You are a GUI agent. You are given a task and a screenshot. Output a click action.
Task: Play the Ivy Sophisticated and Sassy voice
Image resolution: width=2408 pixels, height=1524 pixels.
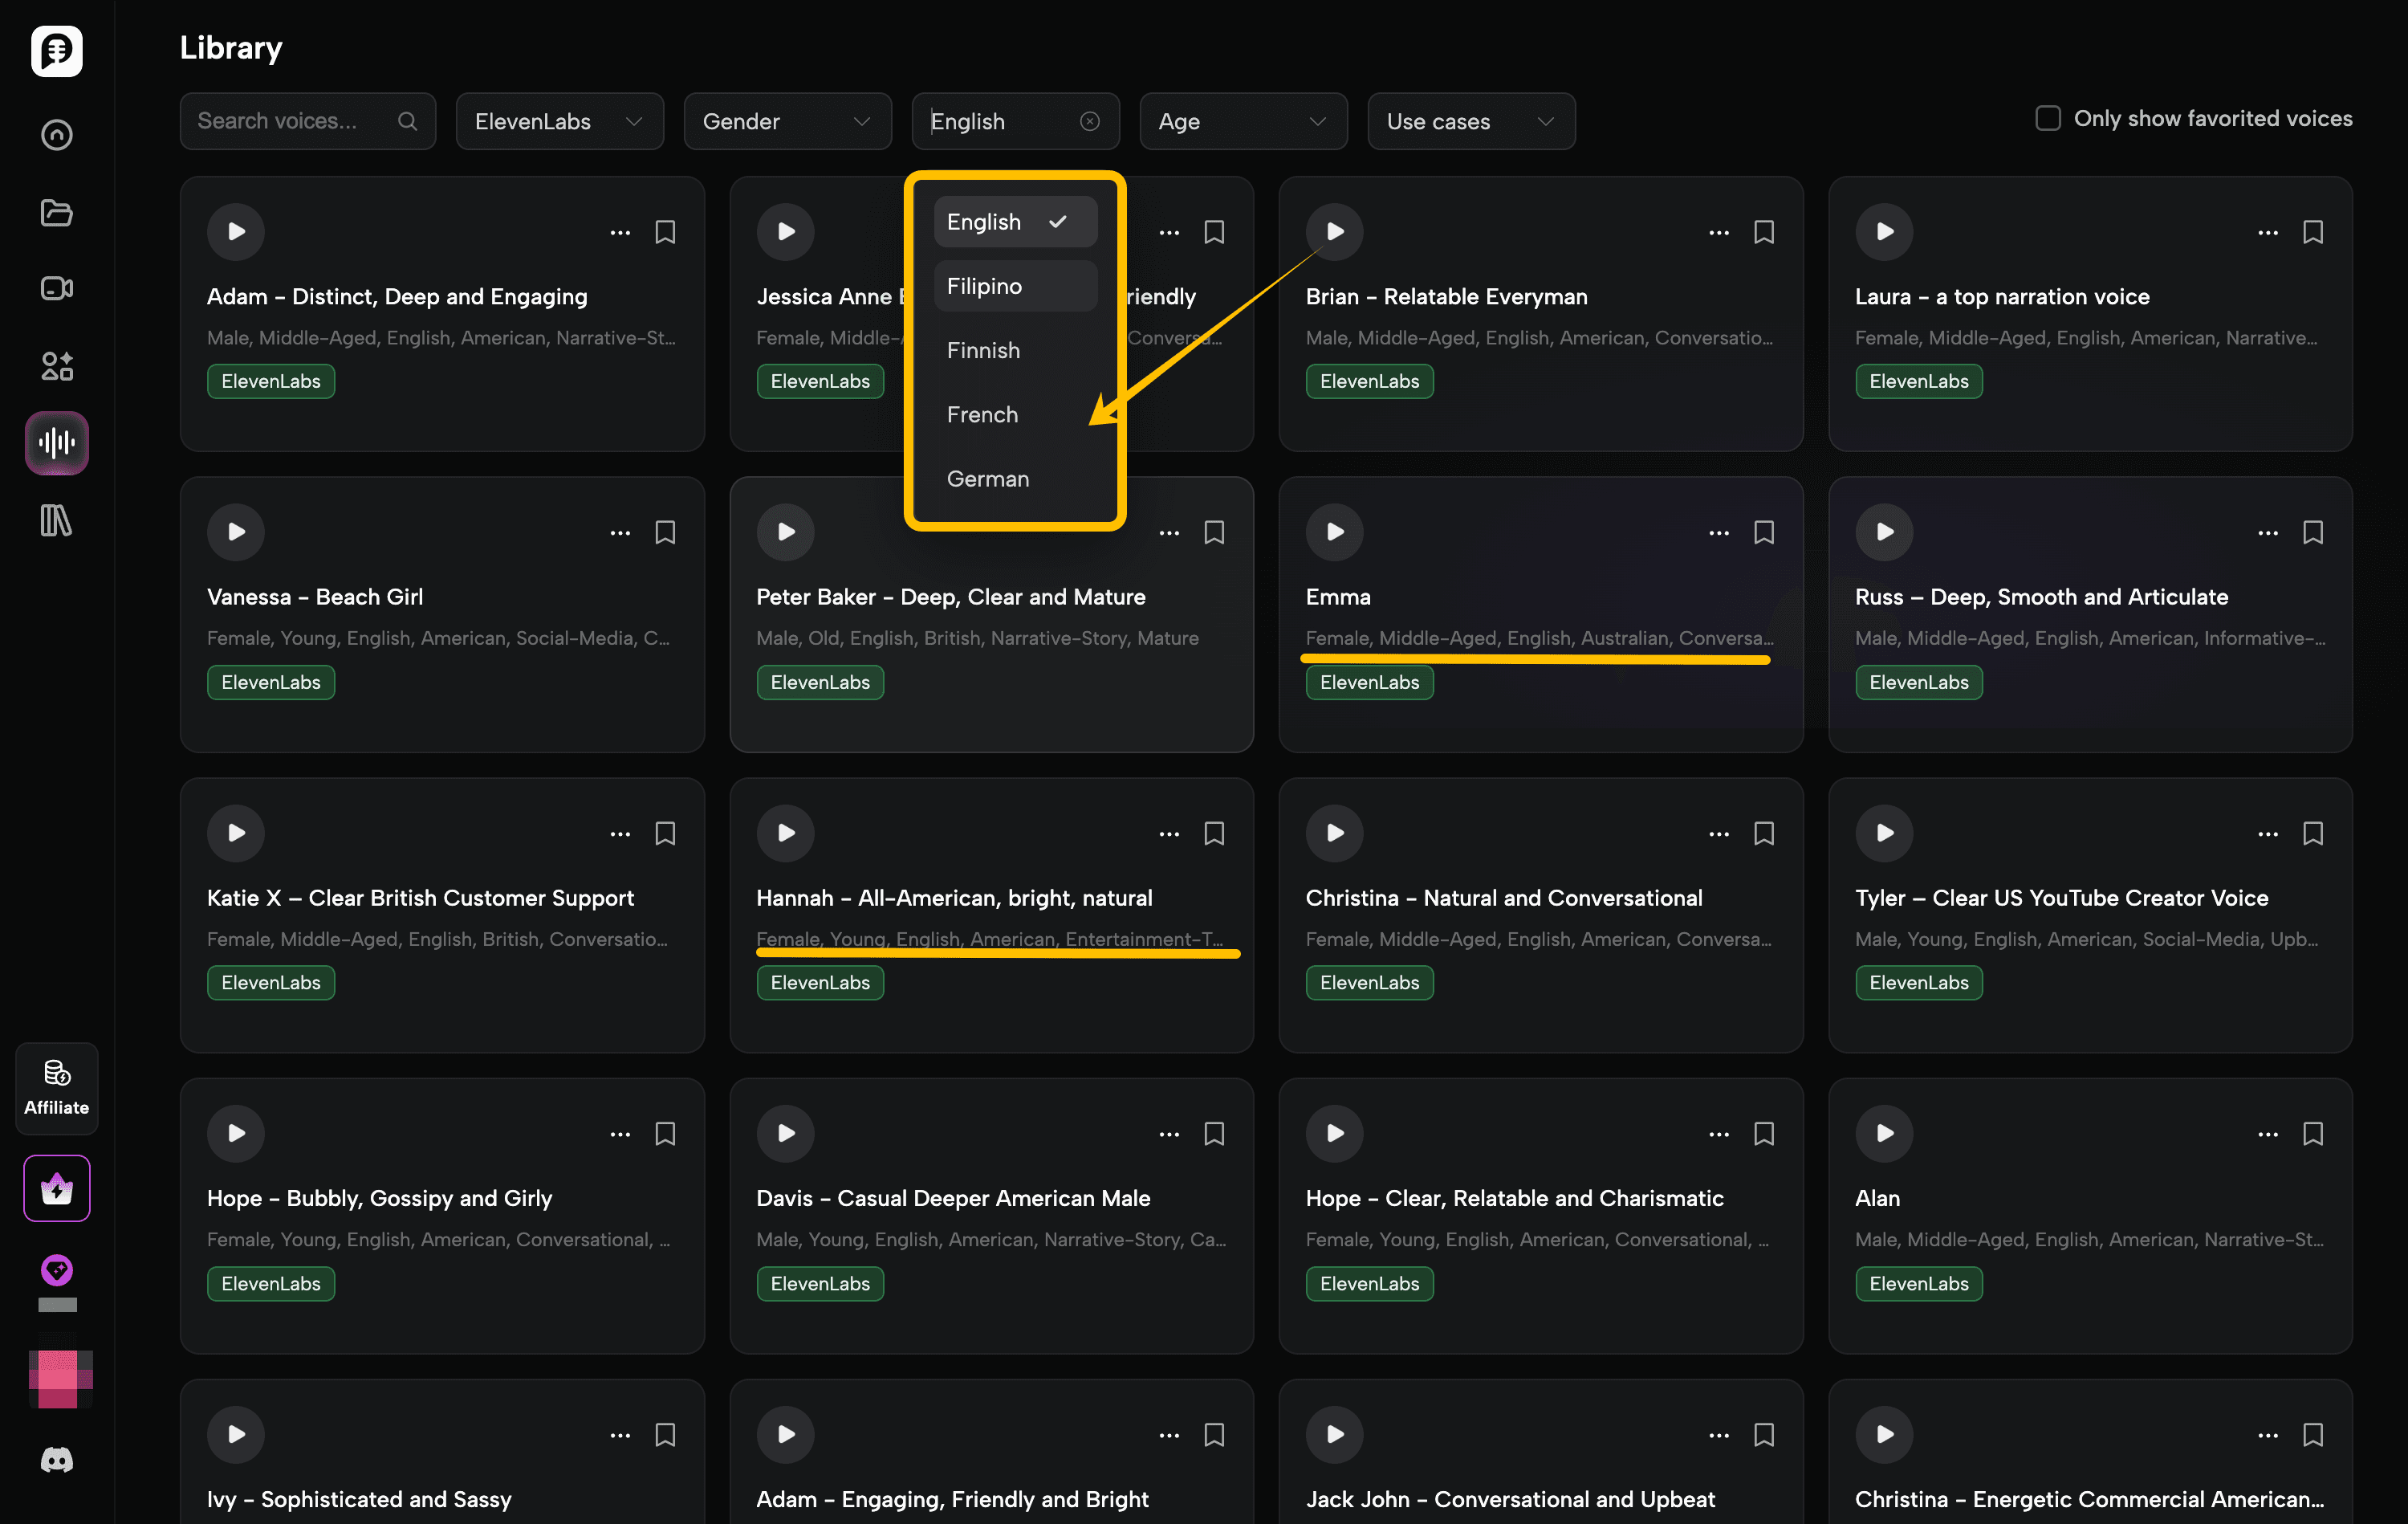(236, 1434)
